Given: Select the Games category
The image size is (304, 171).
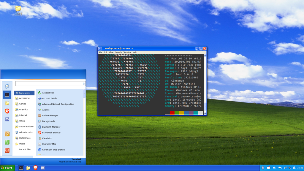Looking at the screenshot, I should tap(24, 104).
